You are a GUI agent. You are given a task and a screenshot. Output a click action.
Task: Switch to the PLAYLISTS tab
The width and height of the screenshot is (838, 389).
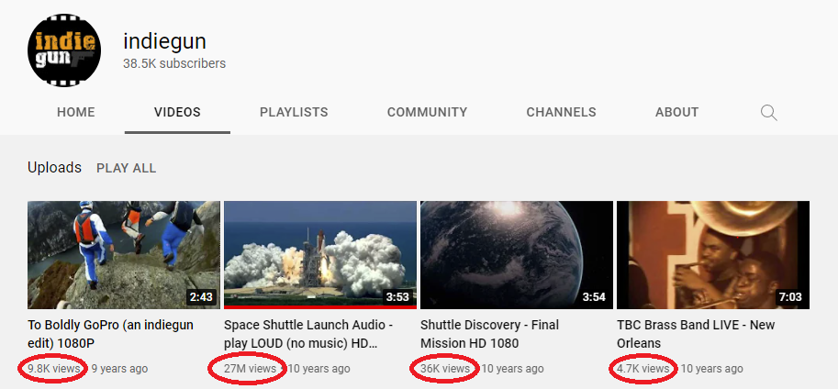[294, 112]
